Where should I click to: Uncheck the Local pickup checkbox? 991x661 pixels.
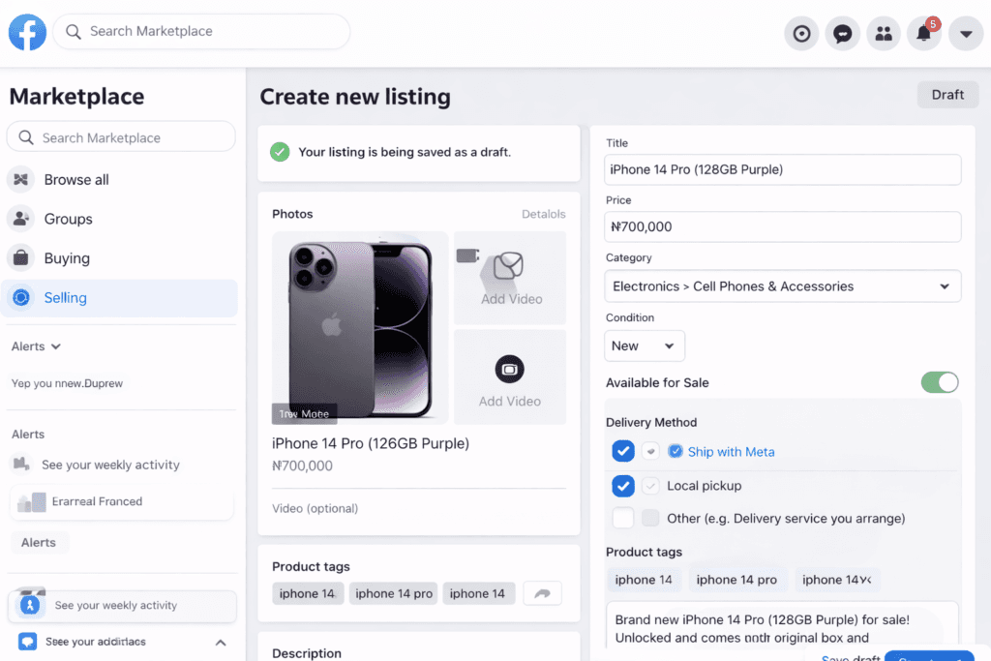(622, 486)
